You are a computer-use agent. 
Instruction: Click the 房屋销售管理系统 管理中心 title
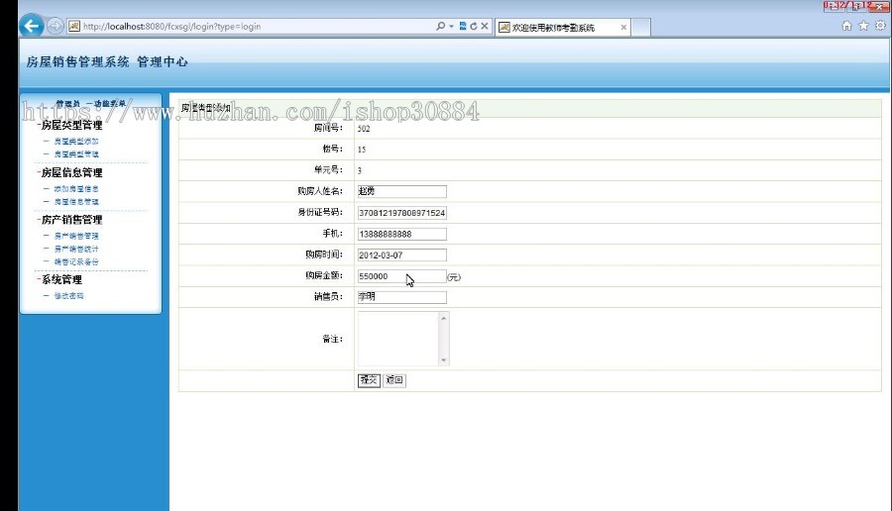pyautogui.click(x=107, y=62)
